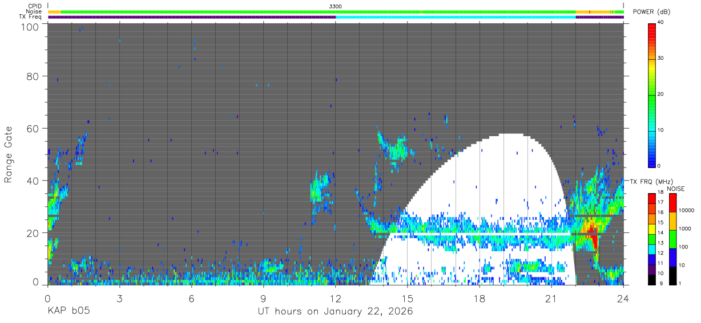Click the 9 tick on UT hours axis
Viewport: 701px width, 323px height.
point(264,299)
